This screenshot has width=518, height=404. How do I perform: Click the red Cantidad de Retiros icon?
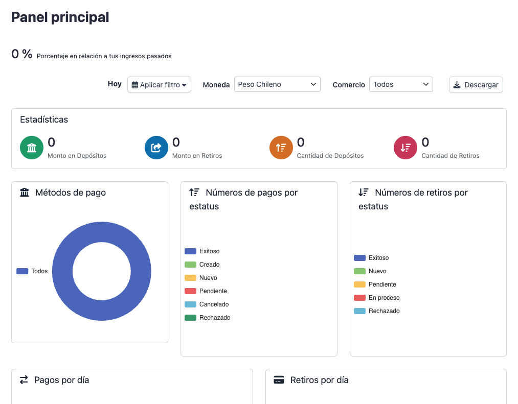coord(406,147)
